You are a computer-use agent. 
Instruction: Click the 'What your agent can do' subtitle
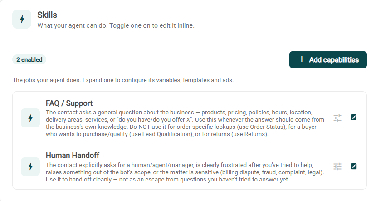coord(116,25)
